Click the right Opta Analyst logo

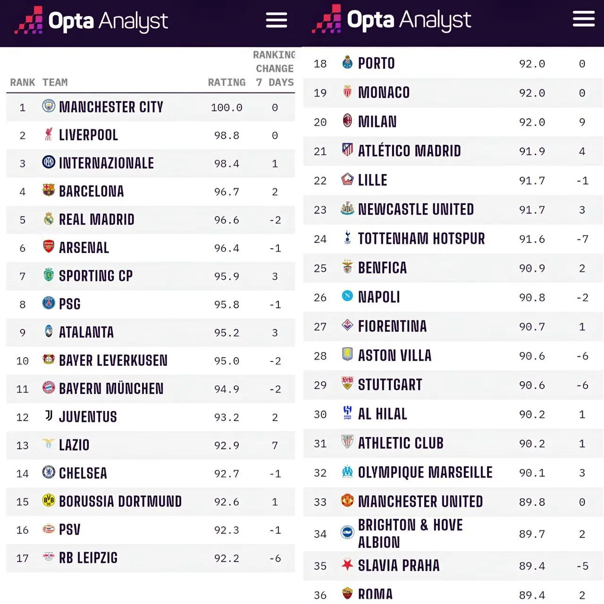coord(392,20)
